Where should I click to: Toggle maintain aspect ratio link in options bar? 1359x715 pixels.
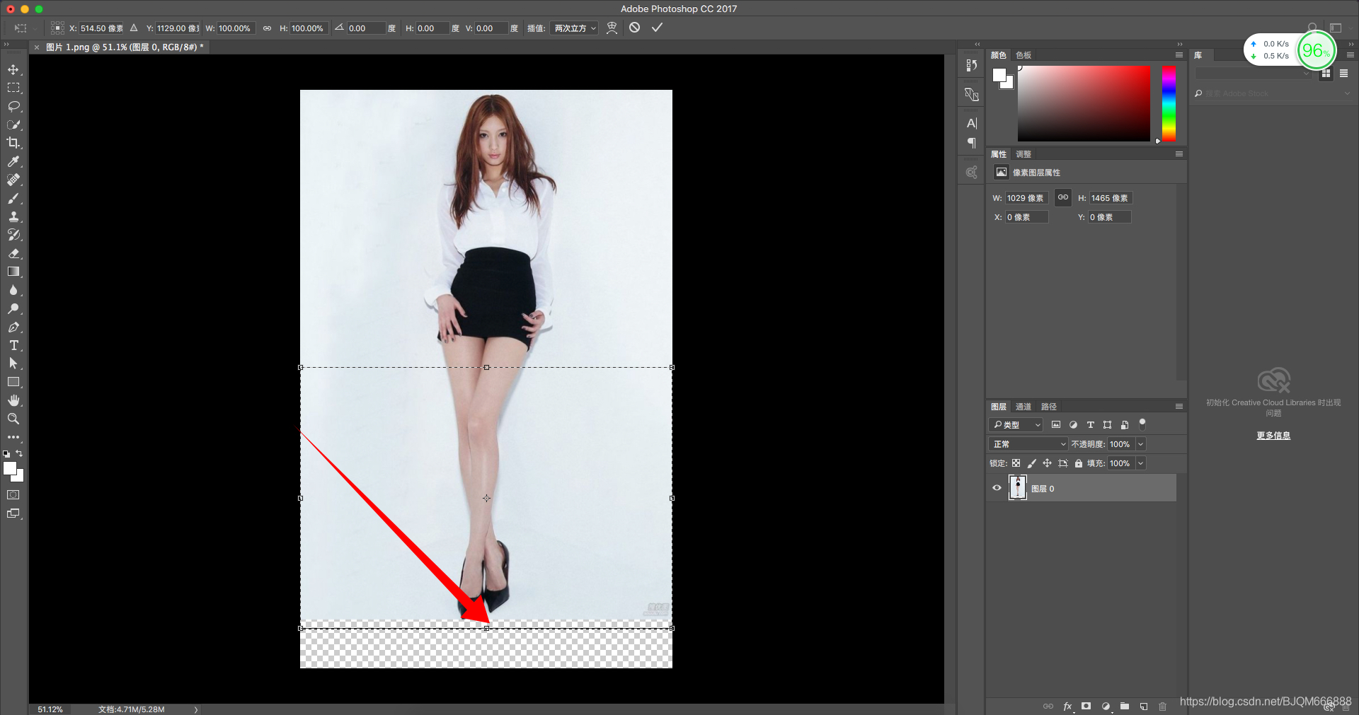click(x=267, y=28)
